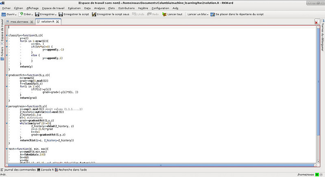
Task: Open the Distributions menu
Action: 126,8
